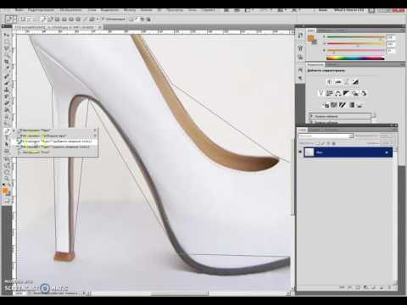Expand the second adjustment presets row
The height and width of the screenshot is (305, 407).
tap(312, 122)
